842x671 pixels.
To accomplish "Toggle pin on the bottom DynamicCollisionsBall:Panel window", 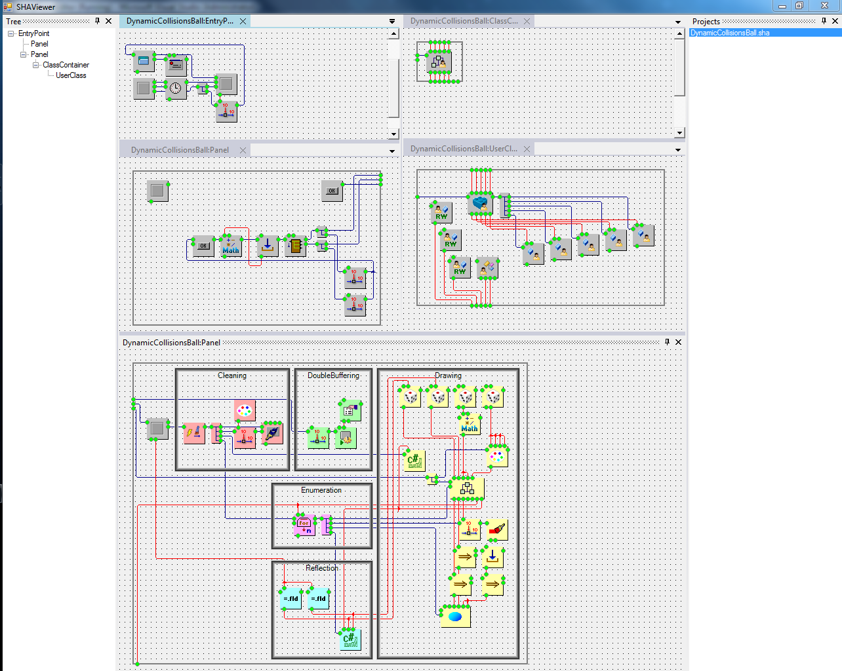I will [x=668, y=342].
